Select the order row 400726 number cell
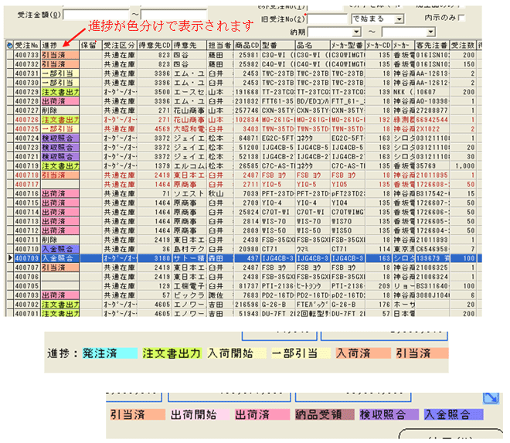The height and width of the screenshot is (443, 510). 26,121
